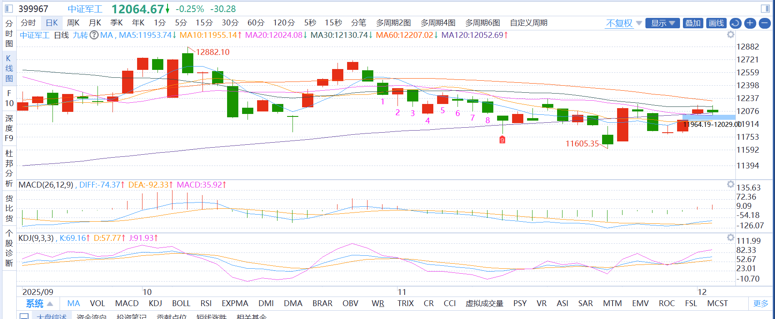The height and width of the screenshot is (319, 775).
Task: Collapse bottom panel with minimize box icon
Action: click(x=24, y=317)
